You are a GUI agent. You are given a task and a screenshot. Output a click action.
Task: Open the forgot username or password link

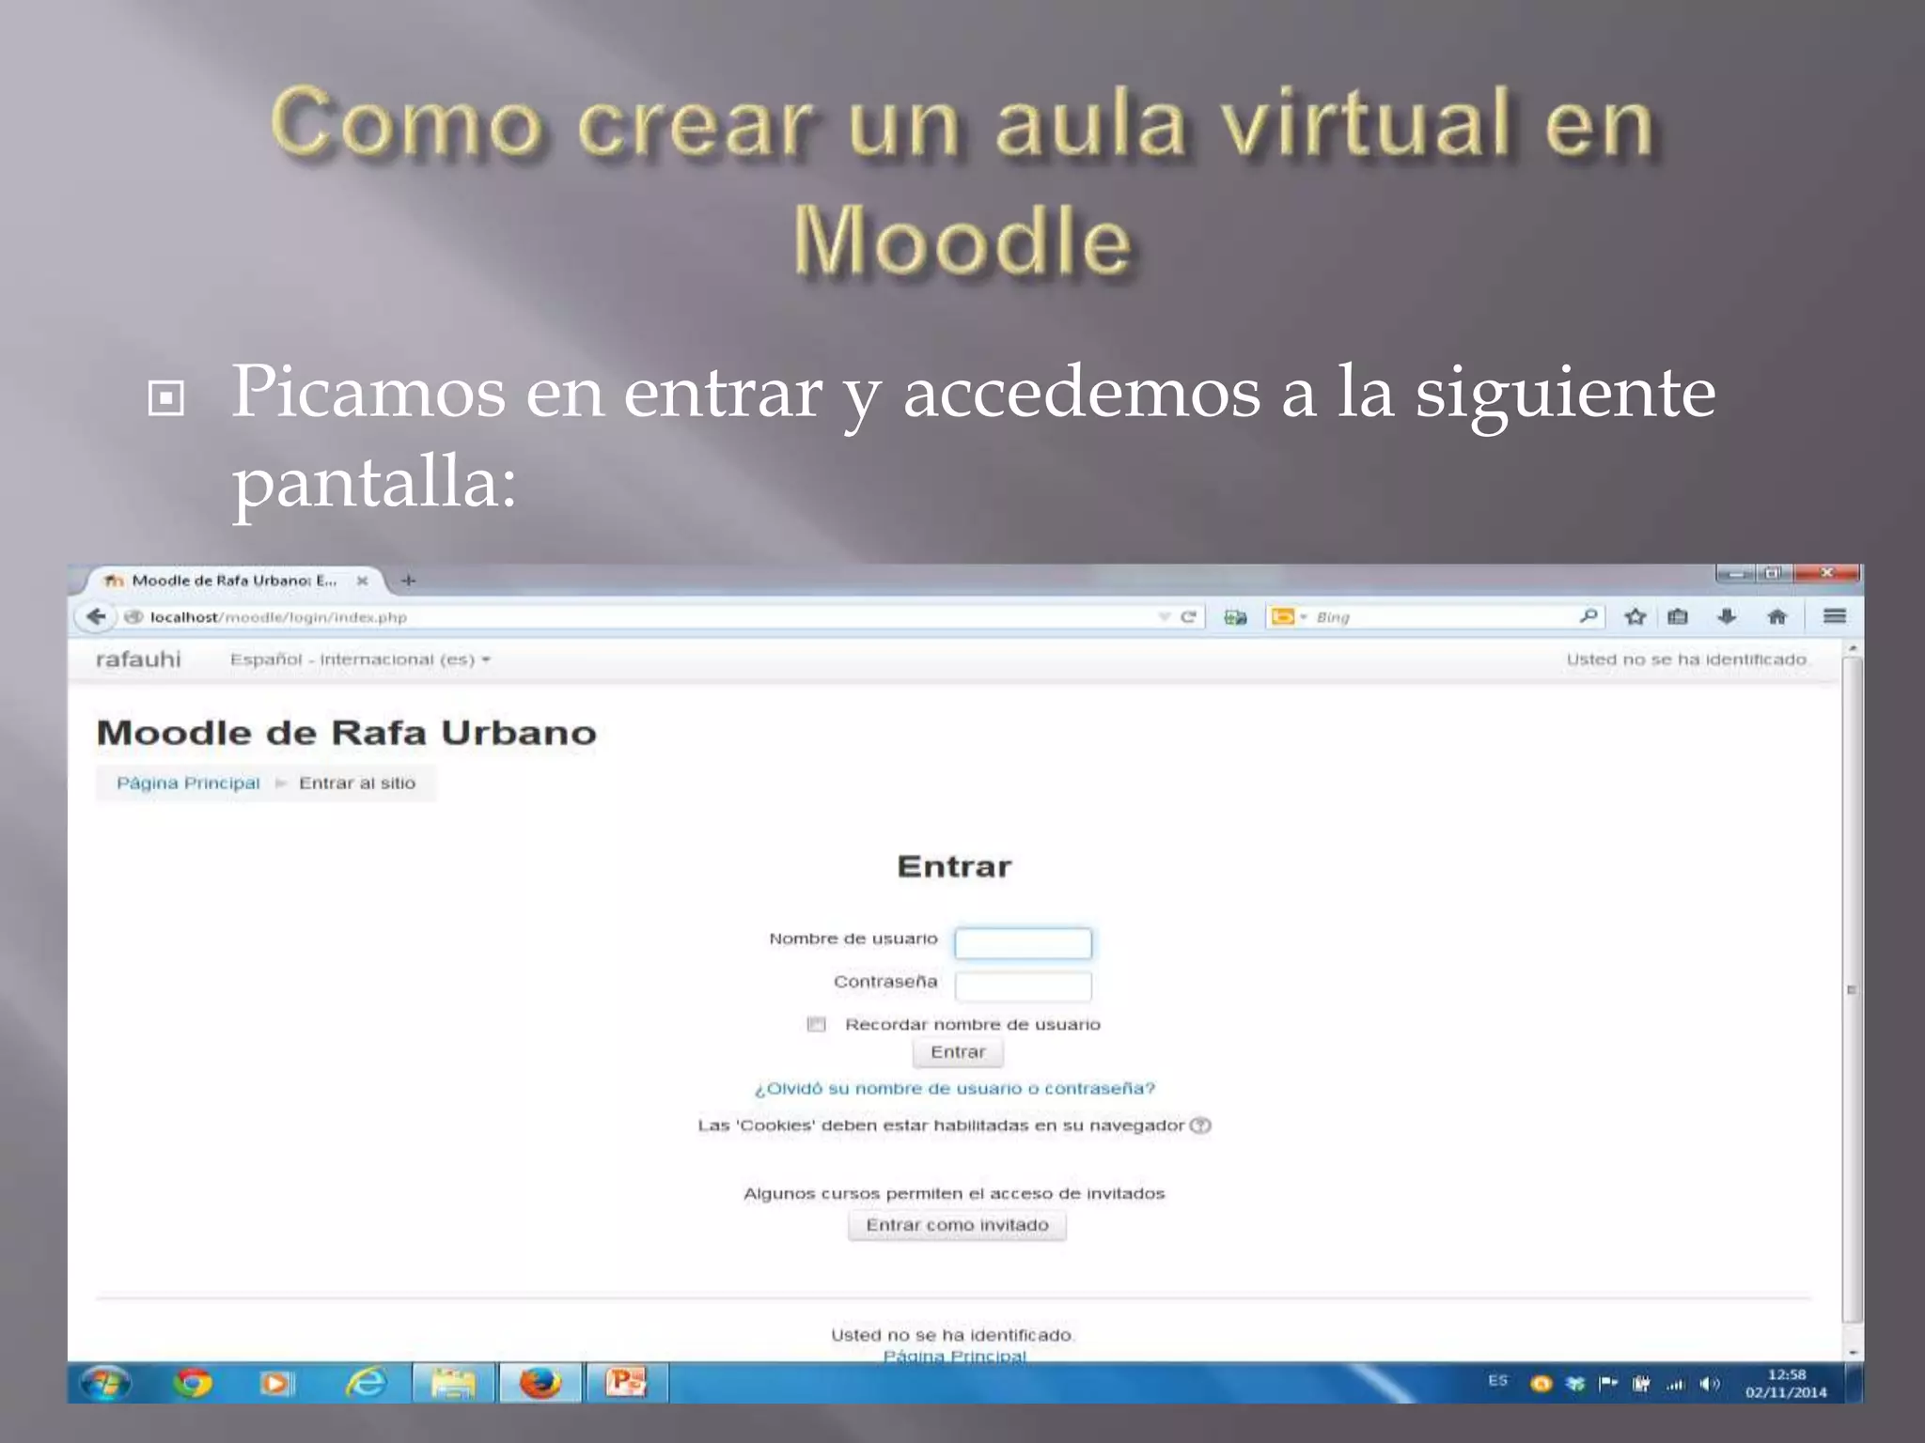coord(954,1088)
